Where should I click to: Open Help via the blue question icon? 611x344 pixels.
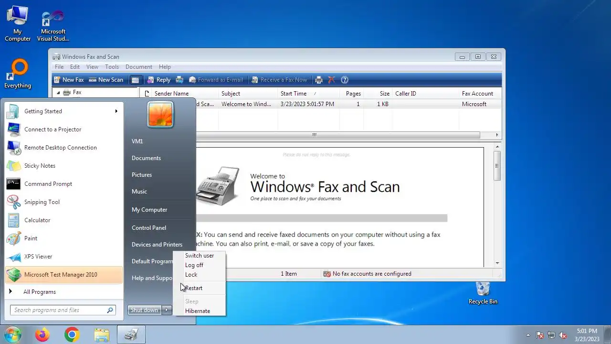pos(345,80)
